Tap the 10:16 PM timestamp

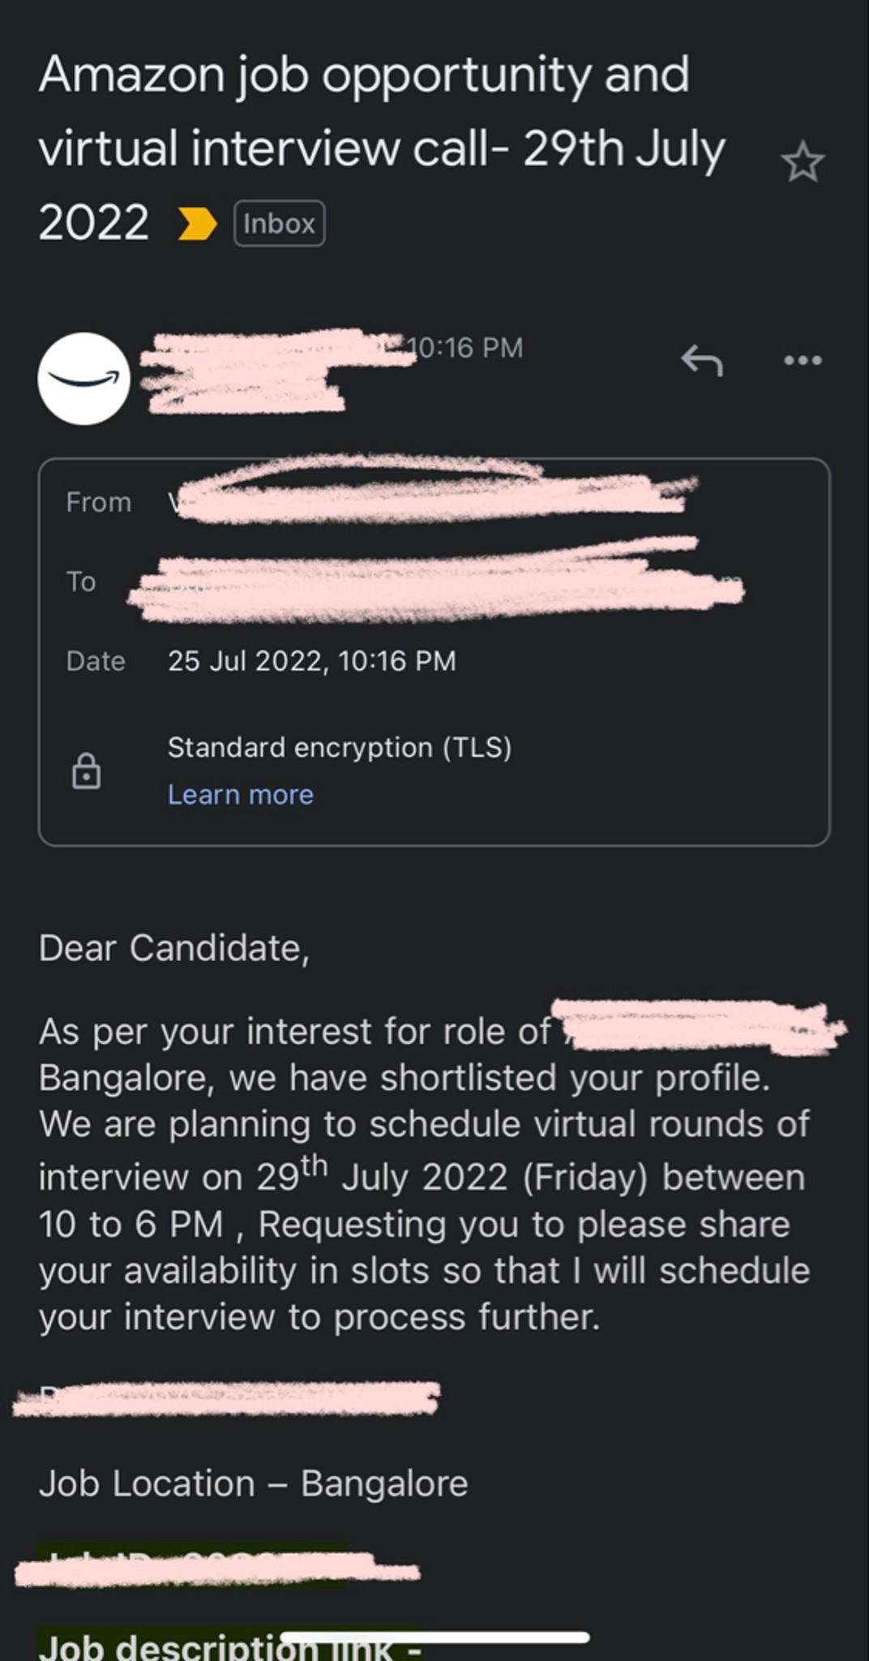[x=464, y=348]
